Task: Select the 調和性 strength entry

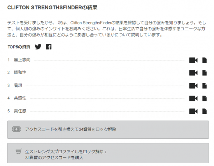Action: tap(20, 73)
